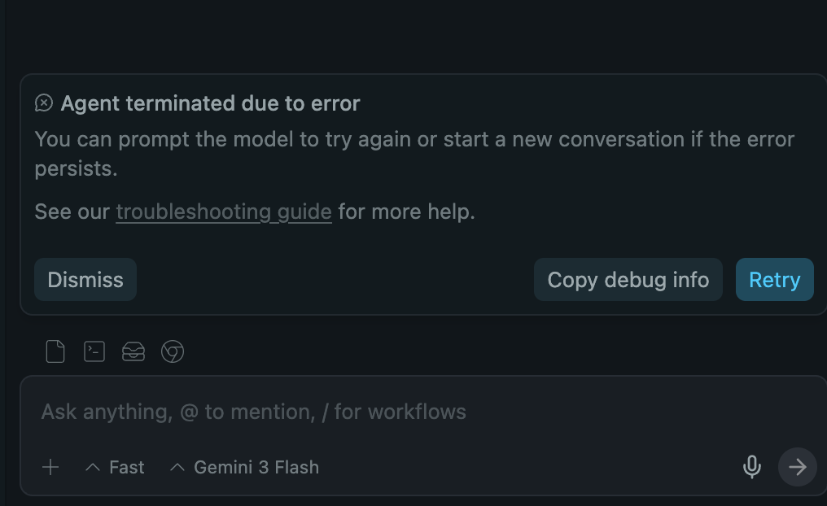Open the troubleshooting guide link
The width and height of the screenshot is (827, 506).
click(x=224, y=212)
